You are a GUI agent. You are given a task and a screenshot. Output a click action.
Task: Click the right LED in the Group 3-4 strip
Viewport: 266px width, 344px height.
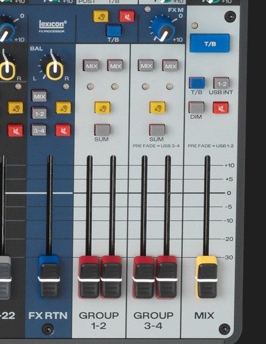(x=169, y=86)
